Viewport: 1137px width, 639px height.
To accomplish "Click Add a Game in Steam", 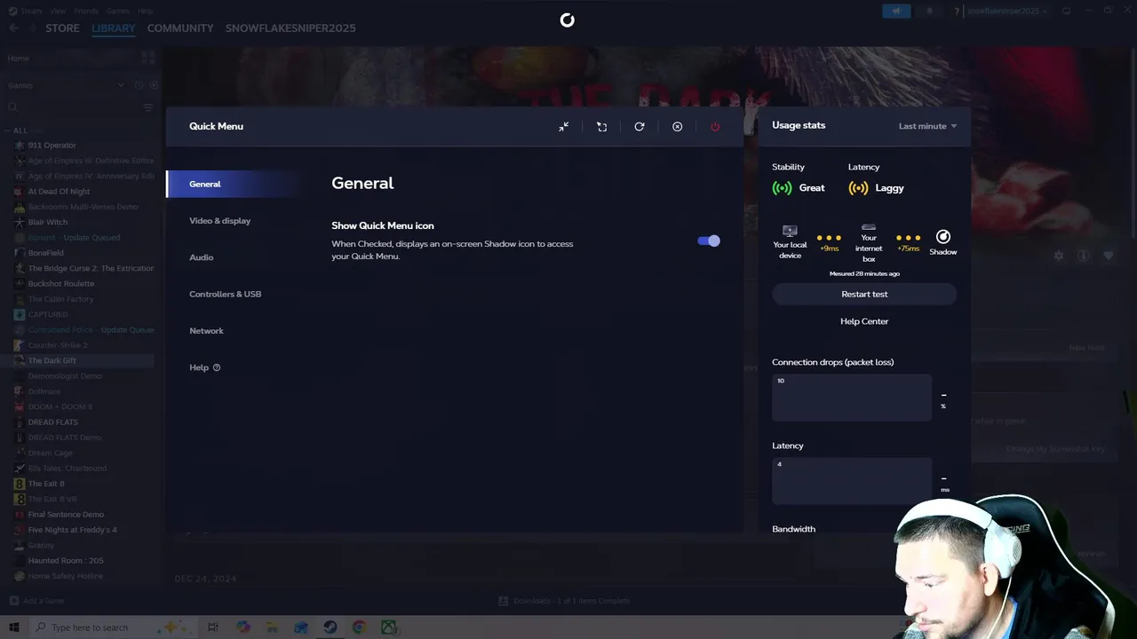I will click(x=36, y=601).
